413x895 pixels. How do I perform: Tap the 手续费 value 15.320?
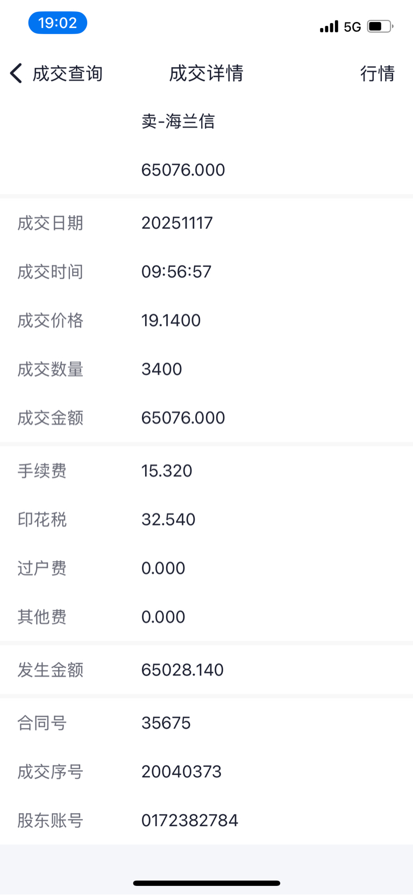point(167,471)
